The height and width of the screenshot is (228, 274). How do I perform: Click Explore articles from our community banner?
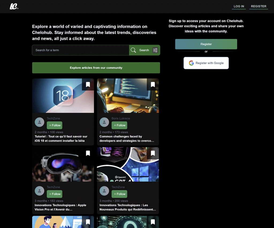pos(96,68)
